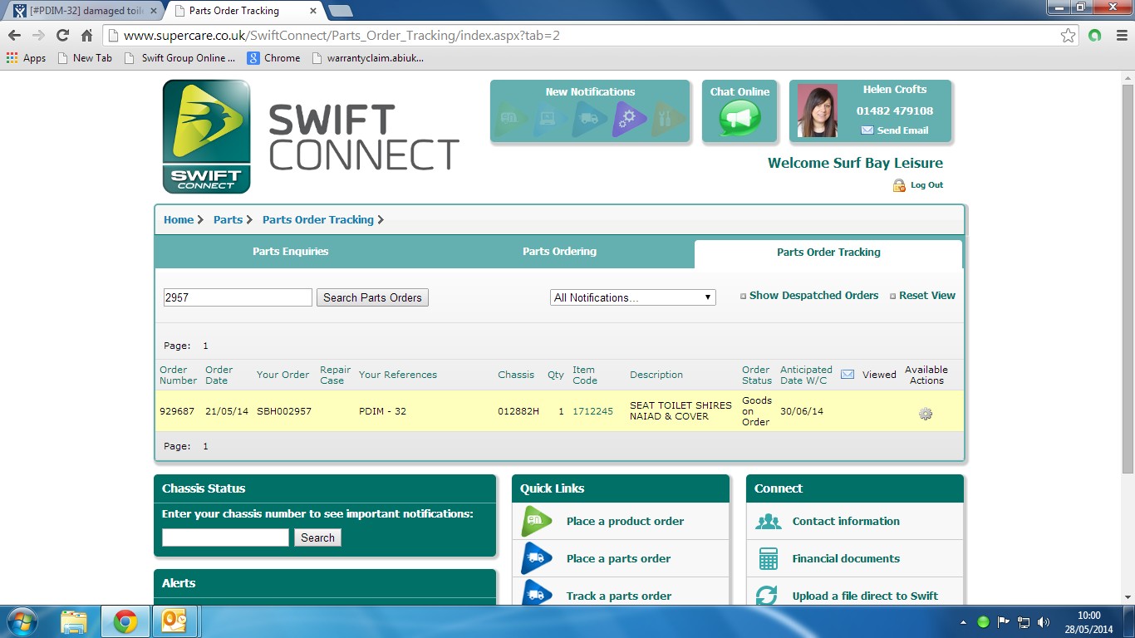Image resolution: width=1135 pixels, height=638 pixels.
Task: Open the Windows Start menu
Action: 22,621
